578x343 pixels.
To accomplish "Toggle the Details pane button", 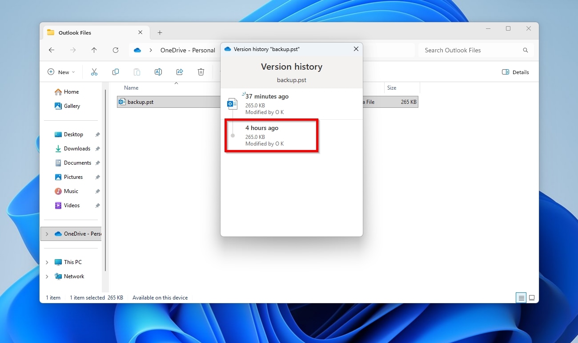I will click(x=515, y=72).
